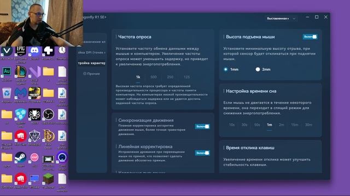Open the Call of Duty Mobile shortcut
Image resolution: width=350 pixels, height=196 pixels.
(x=34, y=93)
